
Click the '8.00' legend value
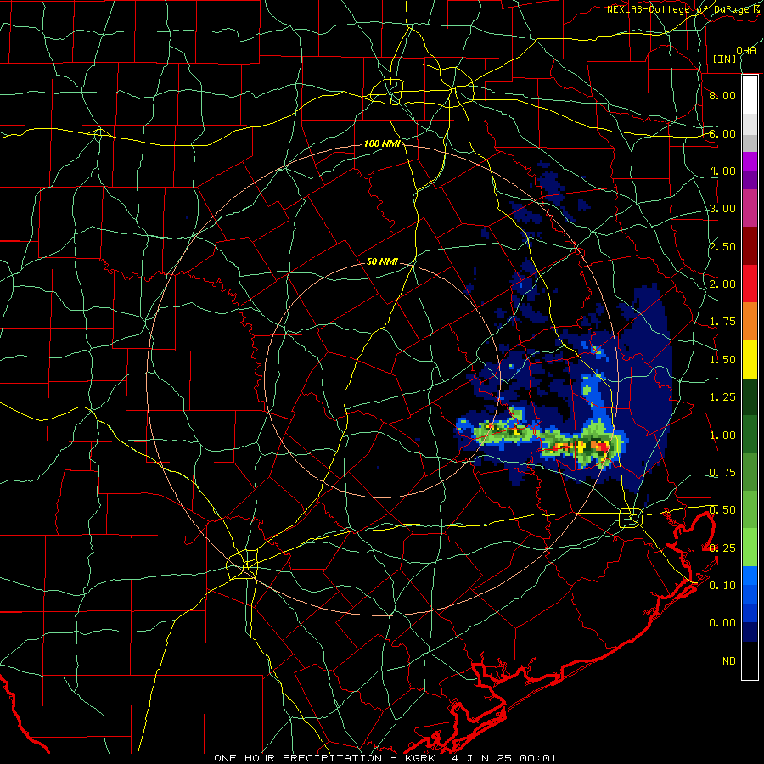click(722, 95)
